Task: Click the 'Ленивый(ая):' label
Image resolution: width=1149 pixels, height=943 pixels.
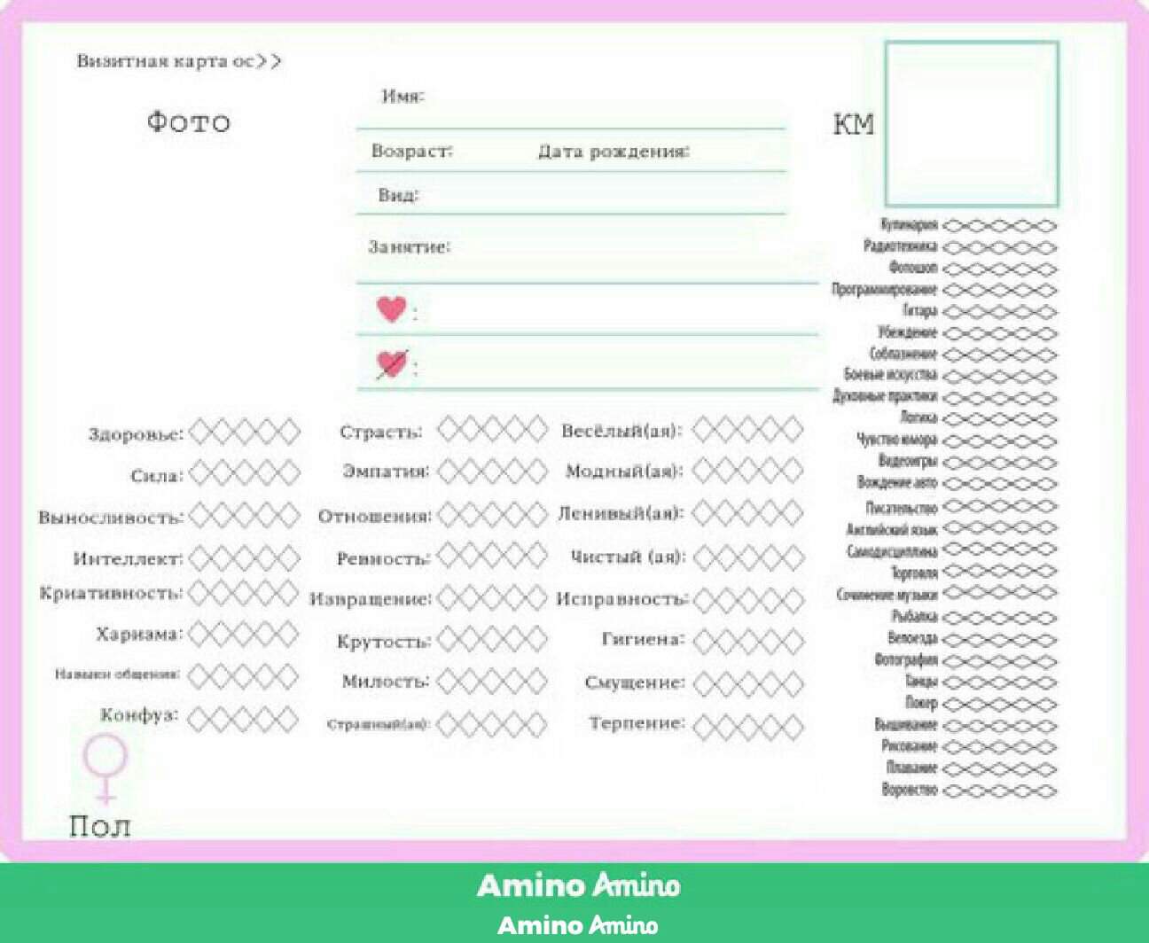Action: click(621, 512)
